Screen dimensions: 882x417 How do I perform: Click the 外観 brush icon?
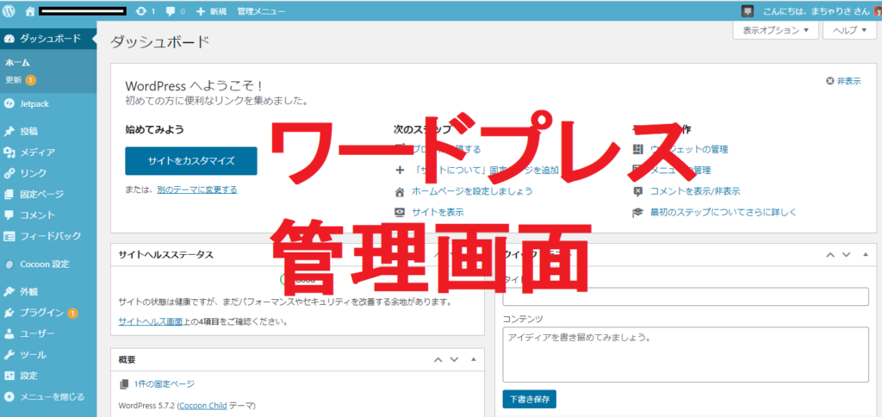(9, 292)
